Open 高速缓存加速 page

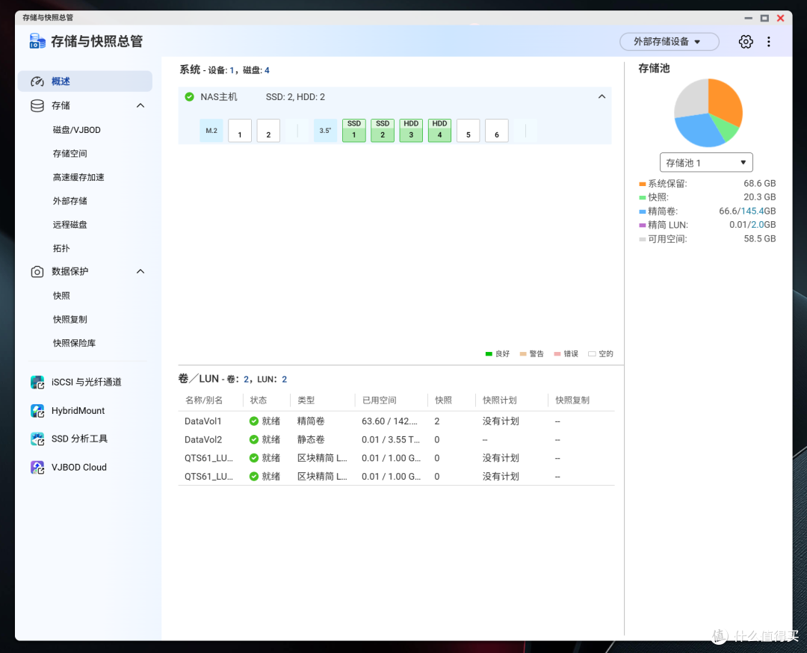[78, 177]
